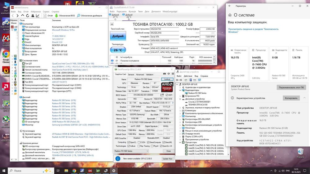Click CrystalDiskInfo previous disk arrow button

point(112,24)
